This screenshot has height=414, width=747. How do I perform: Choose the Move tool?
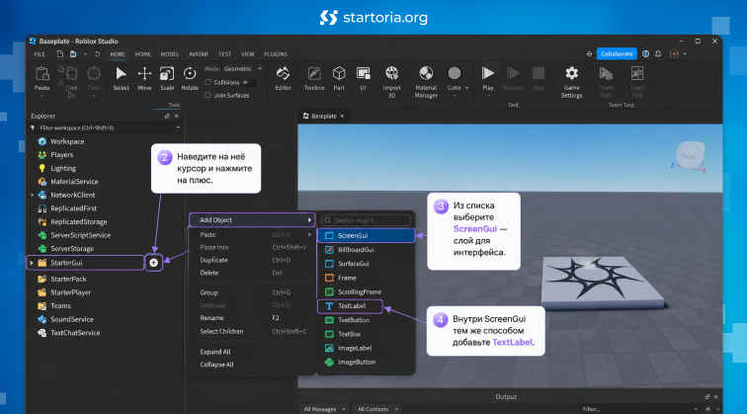144,78
